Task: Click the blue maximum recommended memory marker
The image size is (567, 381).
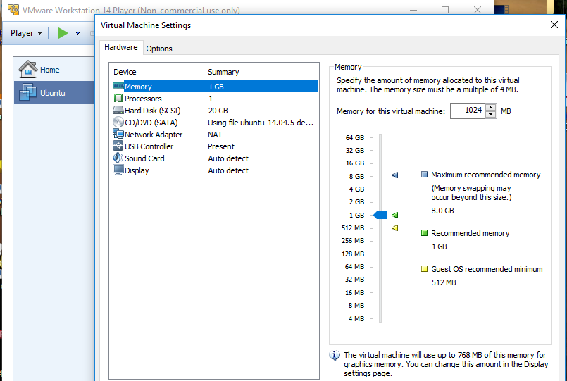Action: coord(395,175)
